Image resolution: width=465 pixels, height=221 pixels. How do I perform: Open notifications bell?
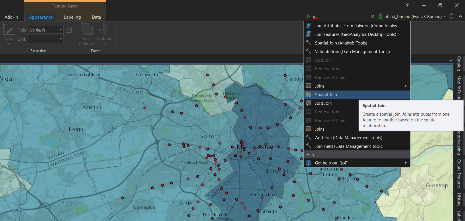click(x=451, y=16)
